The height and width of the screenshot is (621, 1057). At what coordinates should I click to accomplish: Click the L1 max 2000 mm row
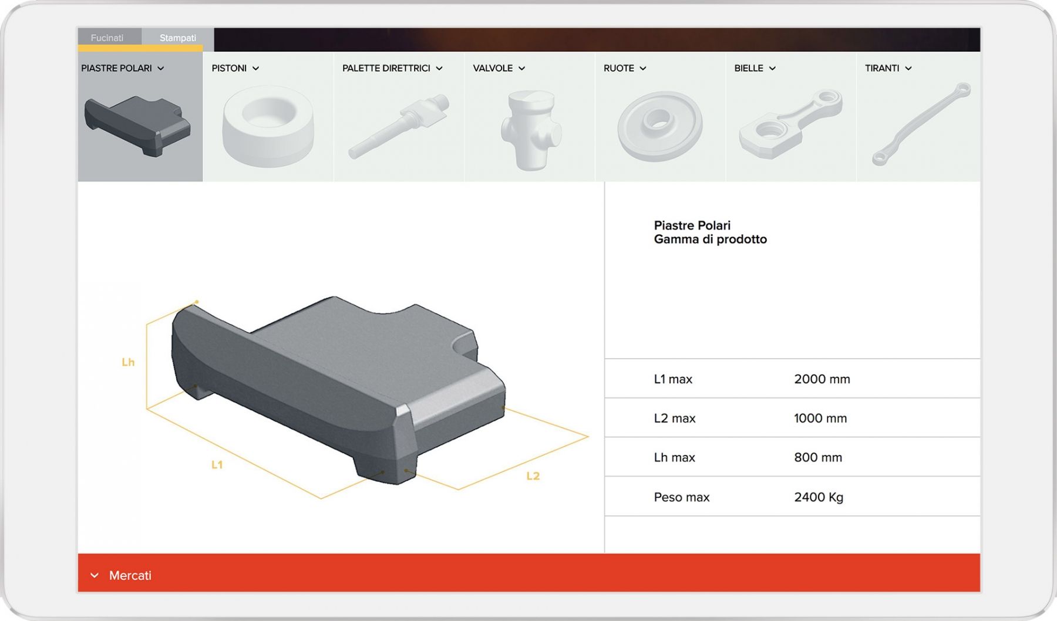(793, 379)
